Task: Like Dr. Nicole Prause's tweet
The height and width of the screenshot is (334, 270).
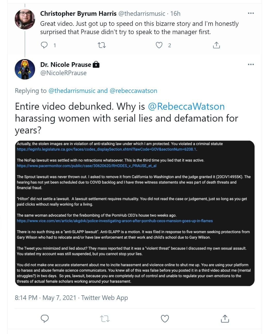Action: click(x=165, y=319)
